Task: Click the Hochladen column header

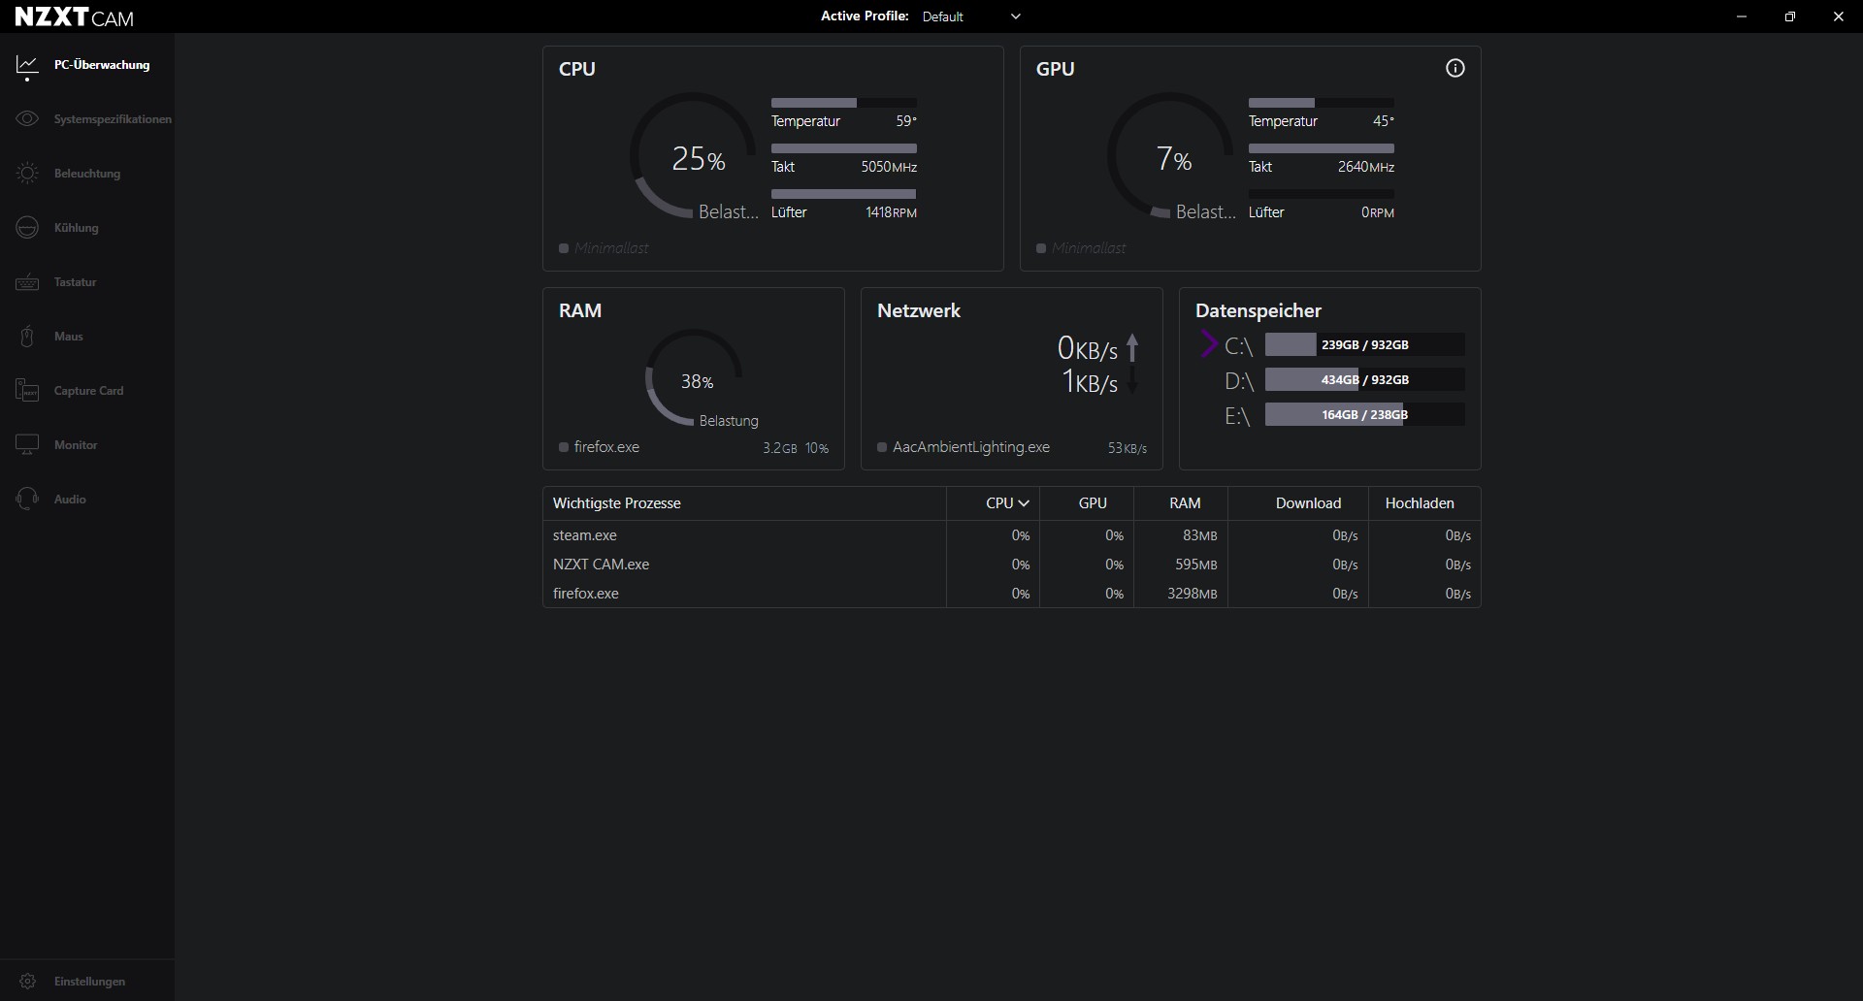Action: coord(1419,503)
